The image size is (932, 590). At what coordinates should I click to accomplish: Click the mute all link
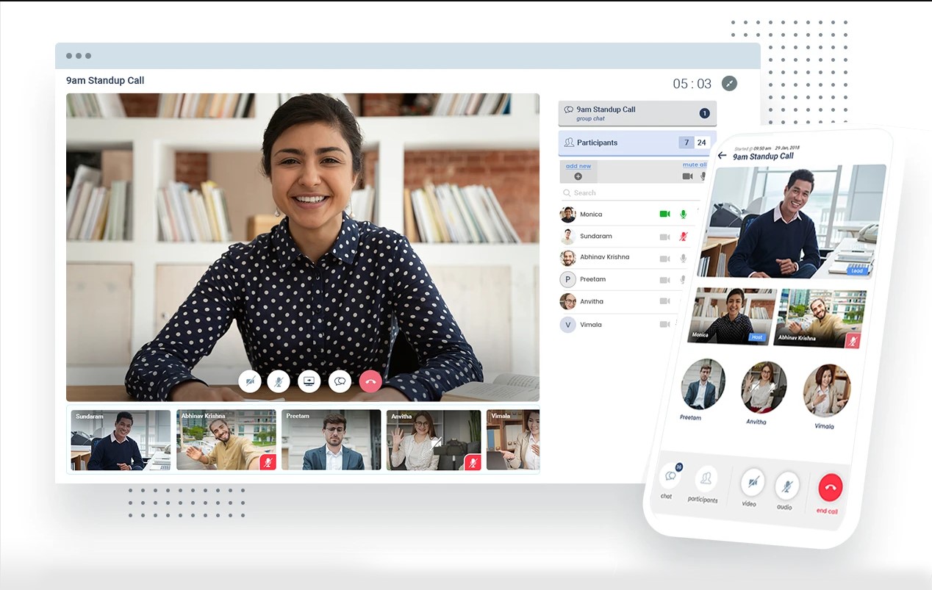tap(694, 165)
